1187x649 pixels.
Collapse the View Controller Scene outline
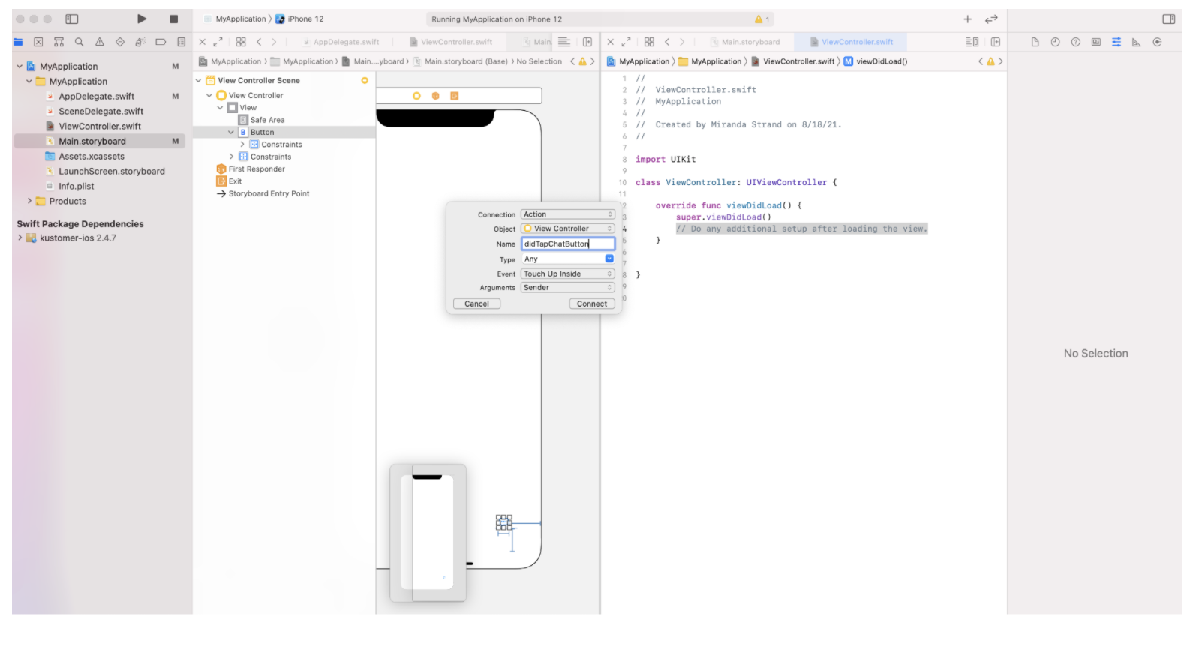(x=199, y=80)
